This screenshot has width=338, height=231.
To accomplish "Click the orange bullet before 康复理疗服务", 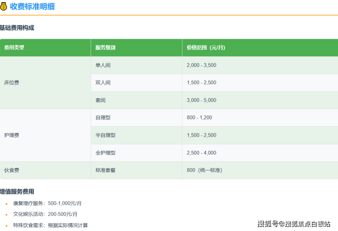I will (6, 204).
